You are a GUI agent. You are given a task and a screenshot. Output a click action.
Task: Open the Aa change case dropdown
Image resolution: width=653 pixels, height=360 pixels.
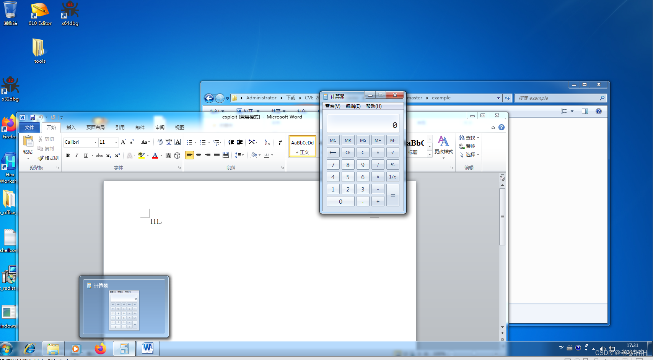click(145, 142)
